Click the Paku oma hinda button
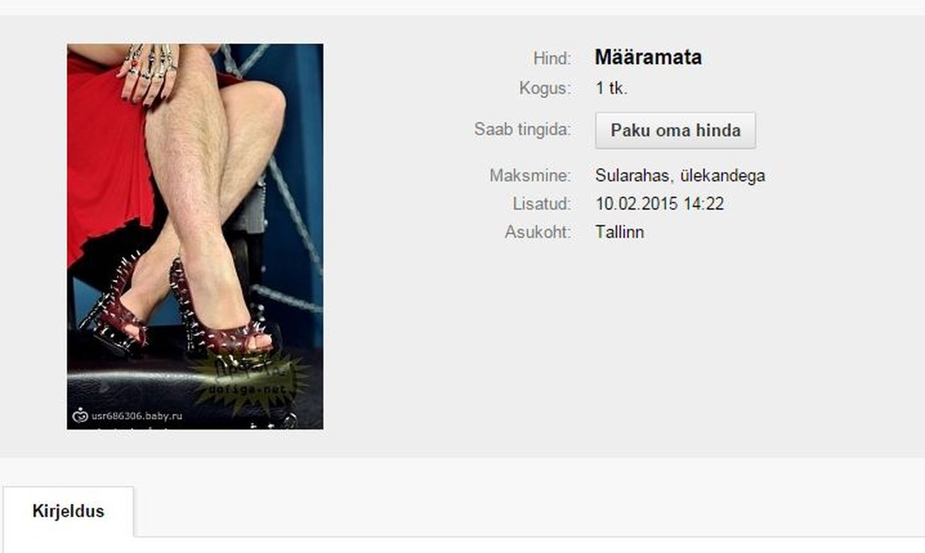 pyautogui.click(x=675, y=130)
